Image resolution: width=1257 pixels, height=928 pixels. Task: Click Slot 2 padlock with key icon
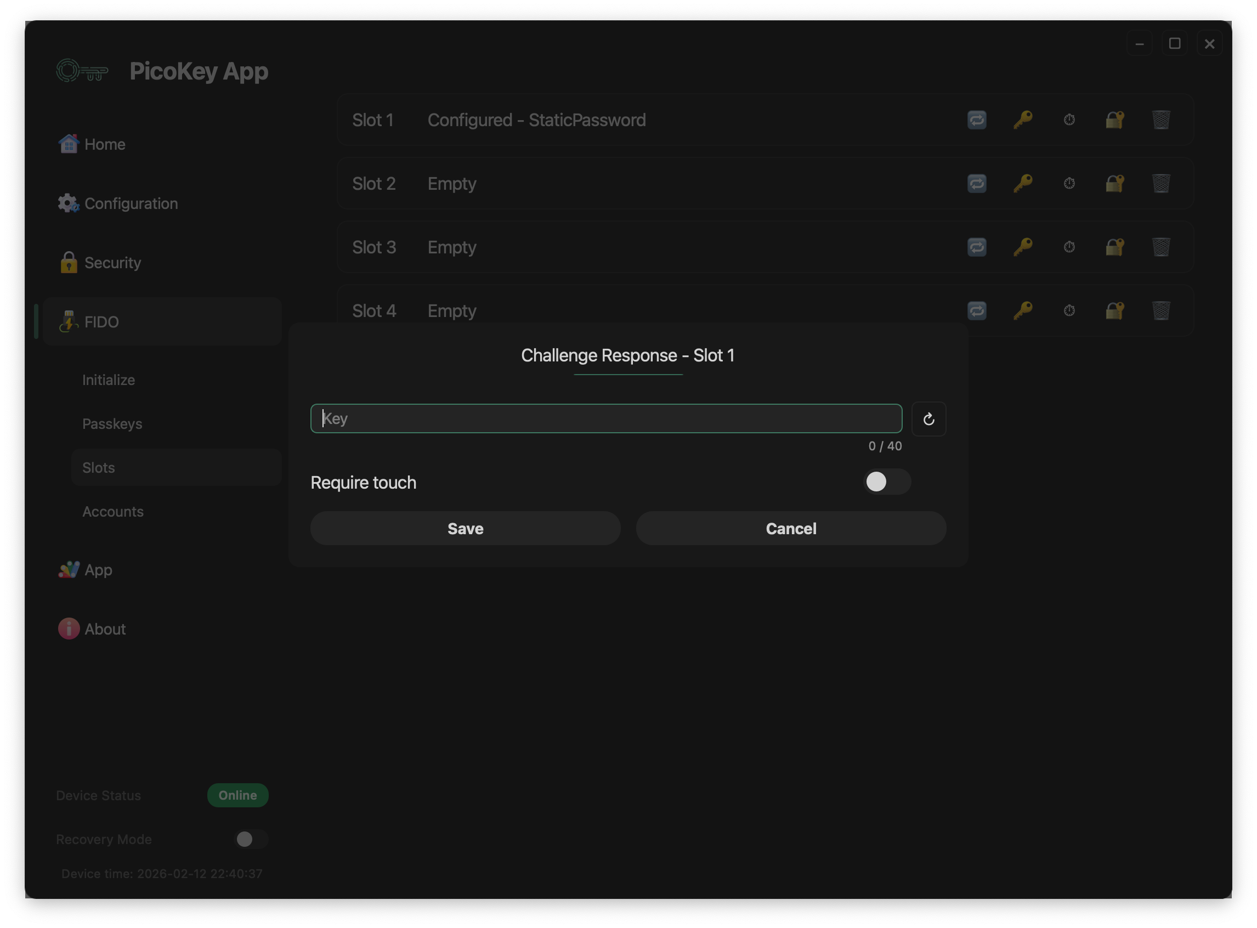pos(1114,183)
